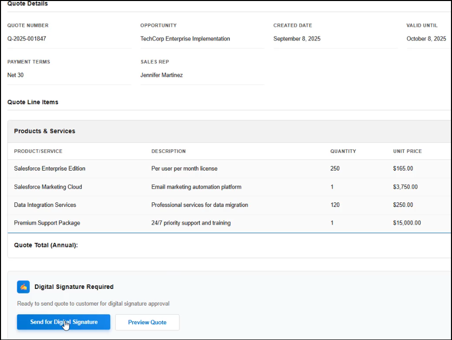Screen dimensions: 452x340
Task: Click the PRODUCT/SERVICE column header
Action: tap(38, 151)
